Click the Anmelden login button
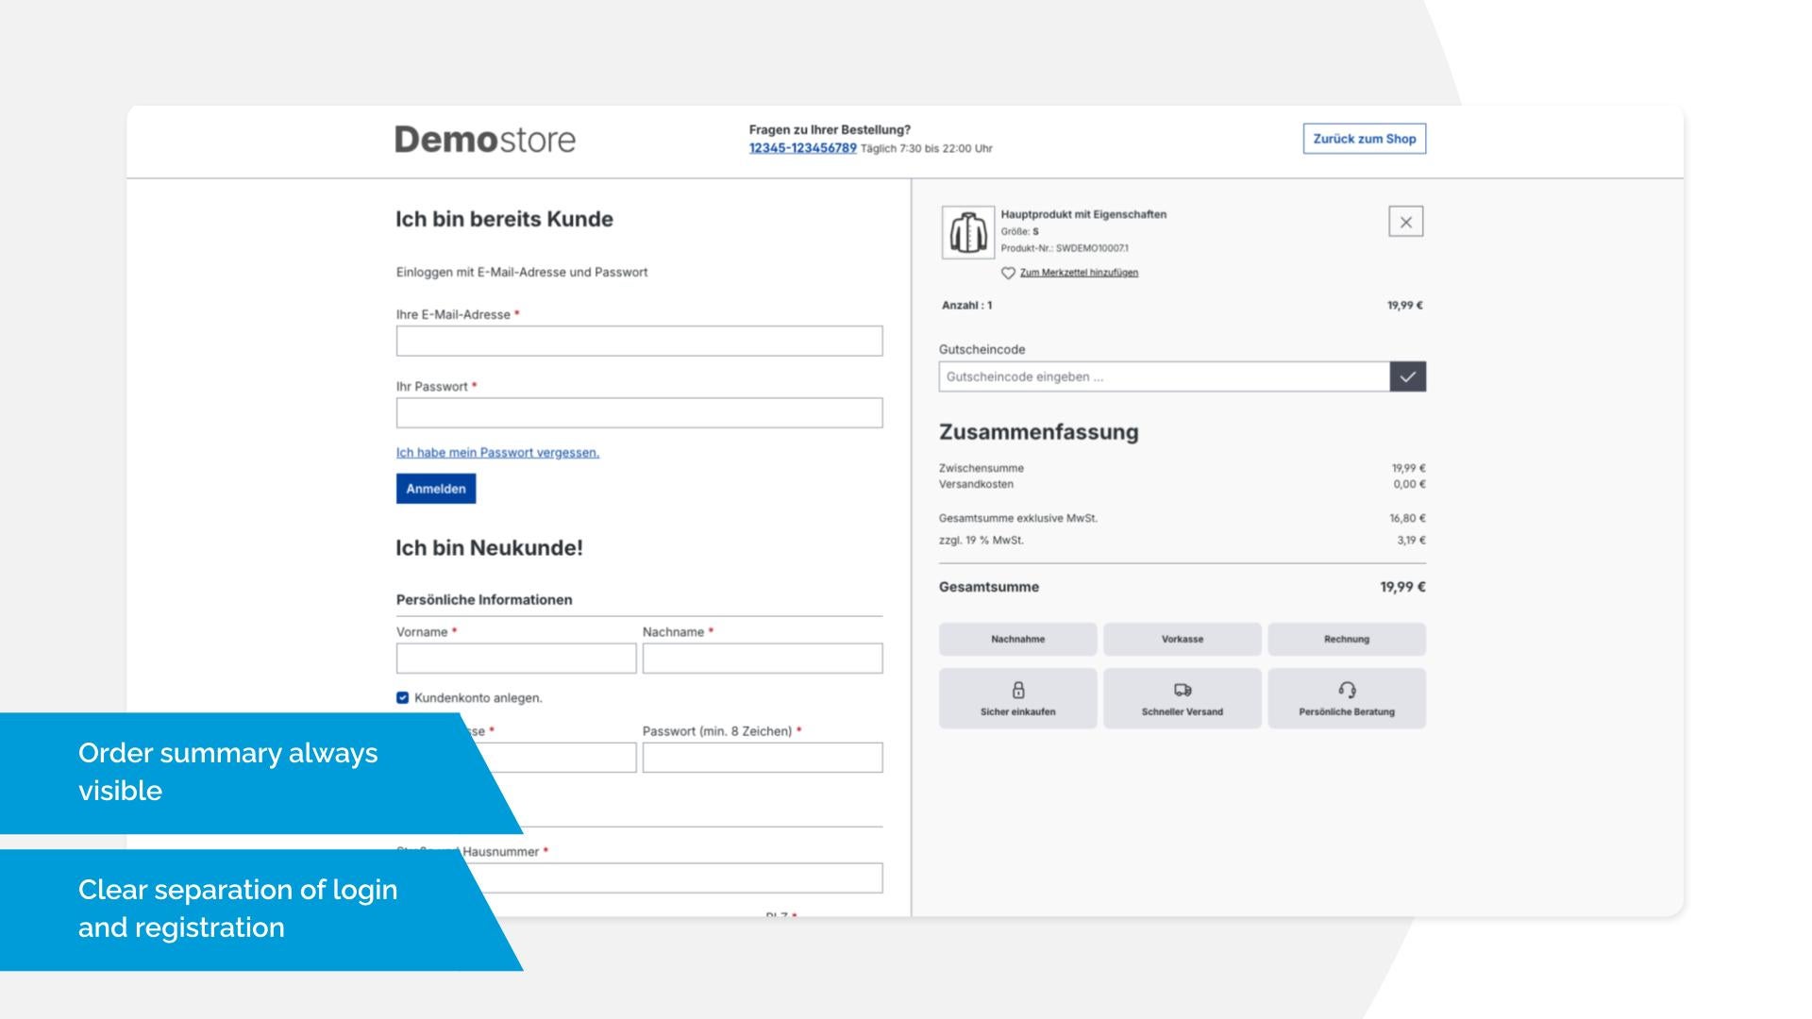Screen dimensions: 1812x1019 [x=436, y=489]
